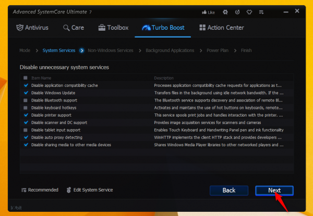Screen dimensions: 313x216
Task: Click the Item Name column header
Action: pyautogui.click(x=41, y=78)
